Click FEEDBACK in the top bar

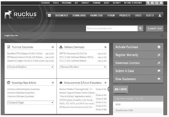coord(45,3)
